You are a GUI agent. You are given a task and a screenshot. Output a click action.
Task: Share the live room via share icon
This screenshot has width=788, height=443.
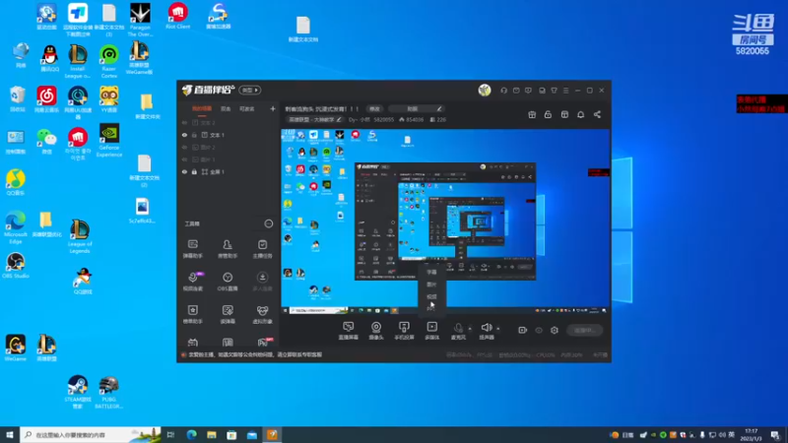[x=597, y=114]
